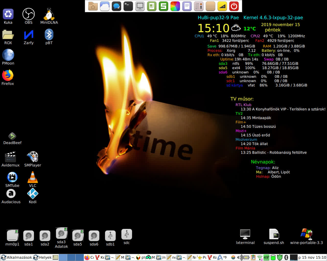Click the show desktop taskbar icon

(55, 257)
